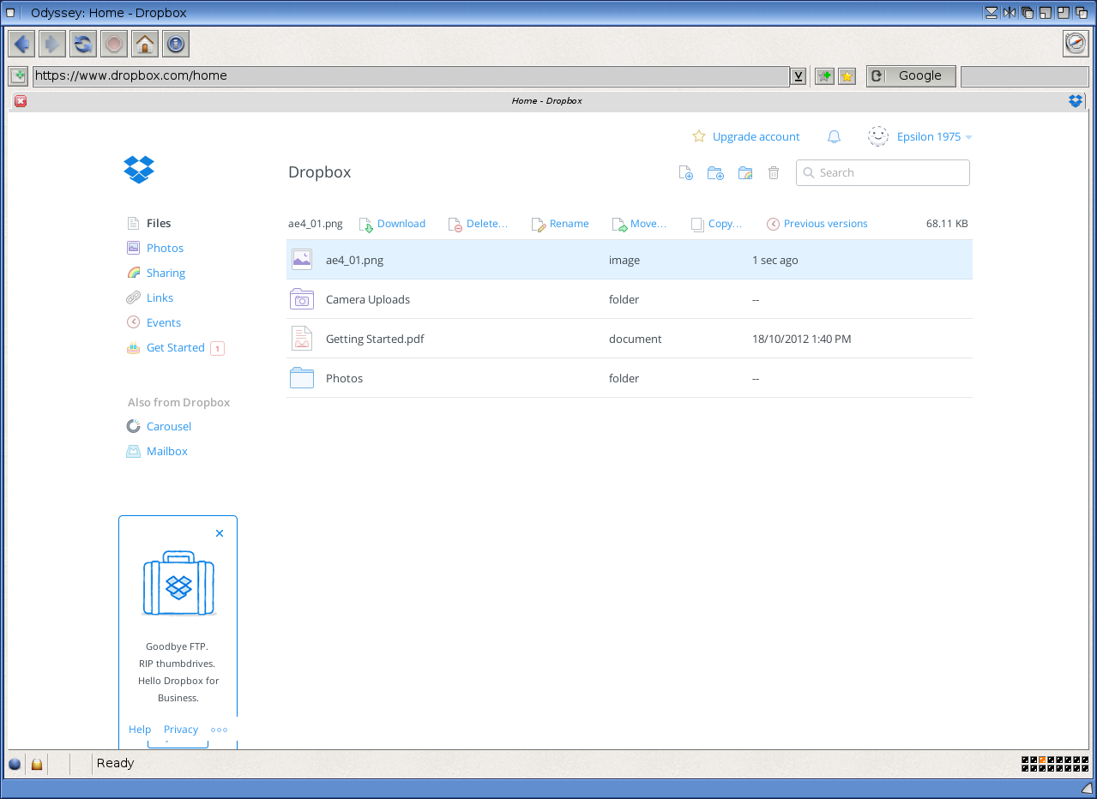
Task: Click the 68.11 KB file size text
Action: (x=947, y=224)
